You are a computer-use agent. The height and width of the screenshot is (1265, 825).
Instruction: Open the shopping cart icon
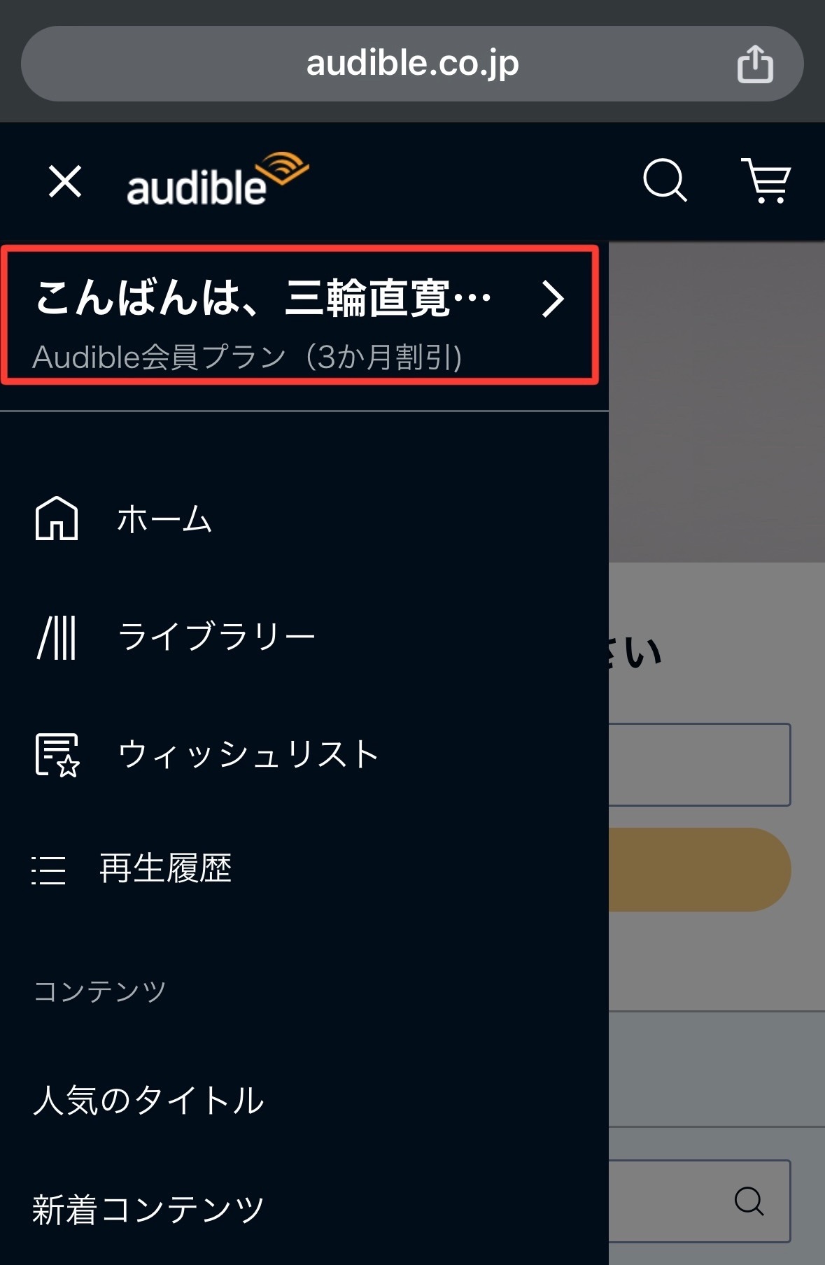point(766,181)
